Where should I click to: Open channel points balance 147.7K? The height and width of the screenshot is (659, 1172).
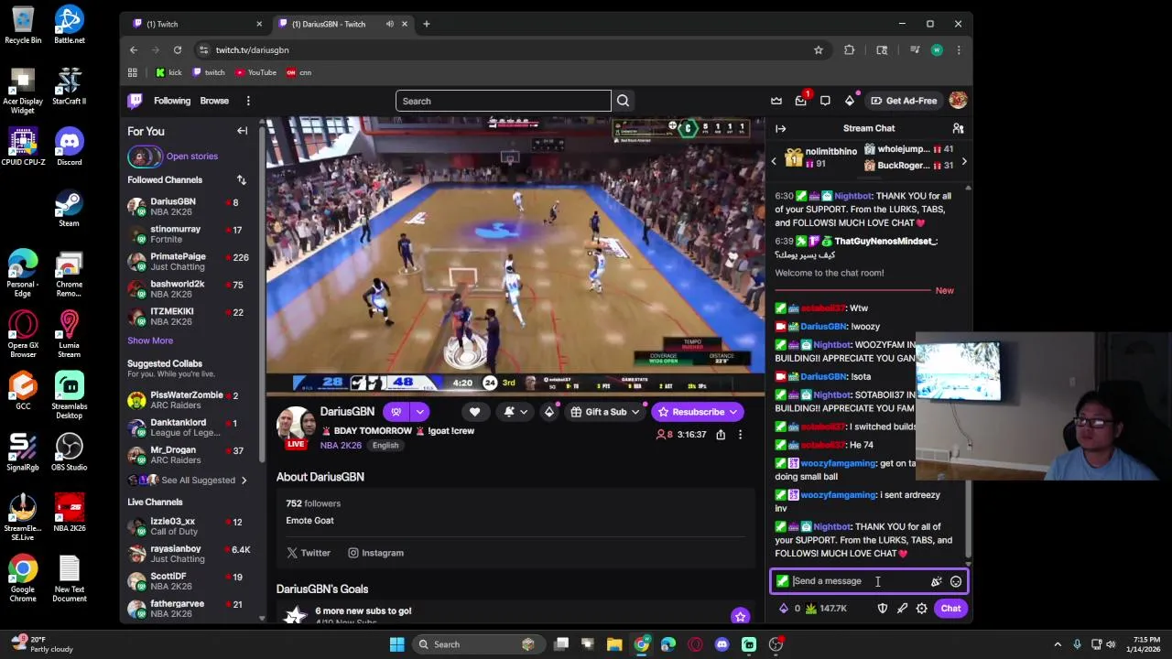point(826,609)
